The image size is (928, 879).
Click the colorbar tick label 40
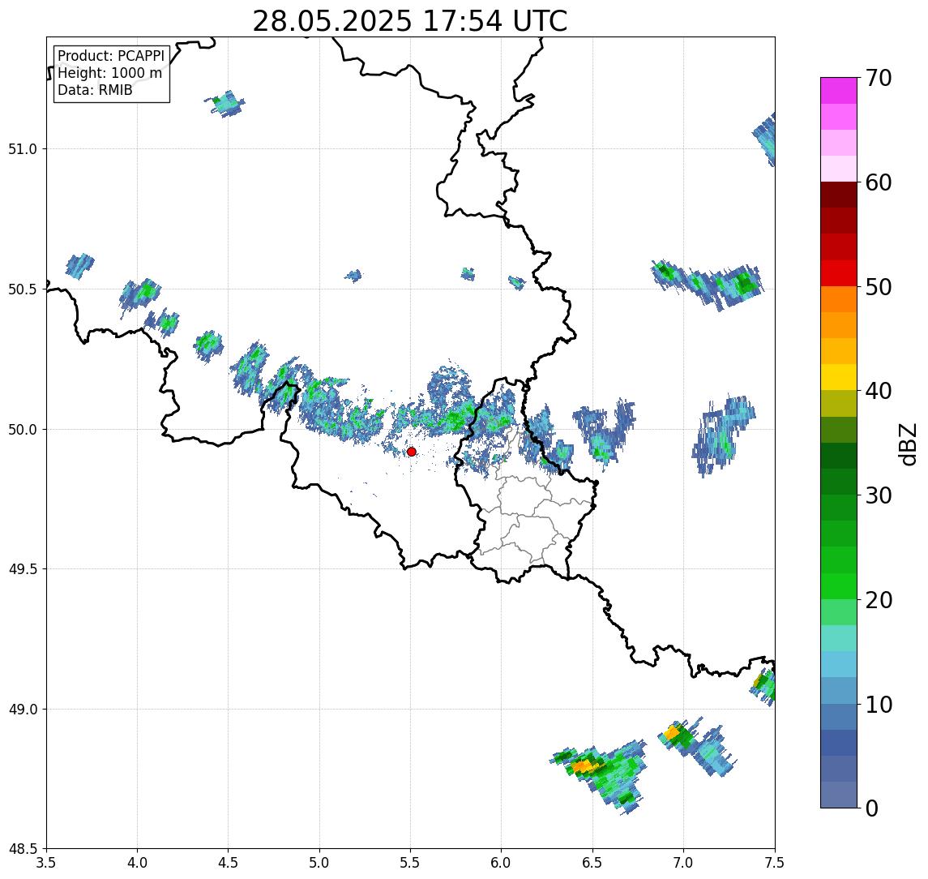tap(879, 391)
